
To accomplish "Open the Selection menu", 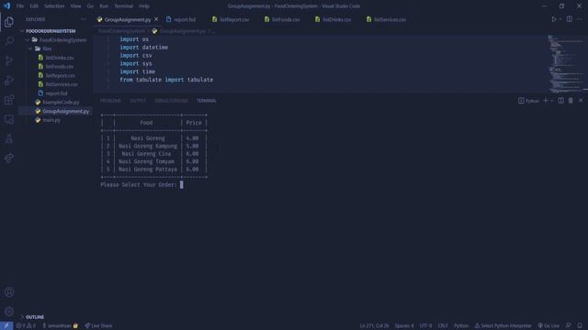I will click(x=54, y=6).
